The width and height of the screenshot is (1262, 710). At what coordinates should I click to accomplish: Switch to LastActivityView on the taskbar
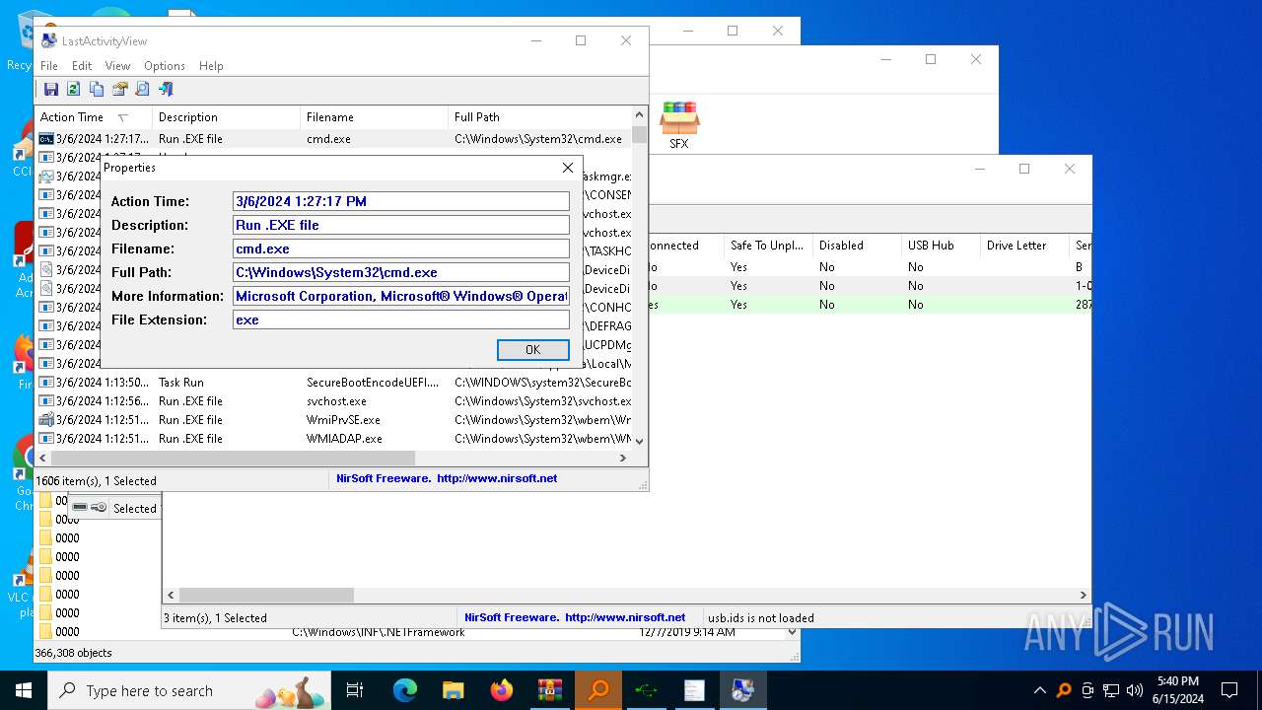tap(743, 690)
